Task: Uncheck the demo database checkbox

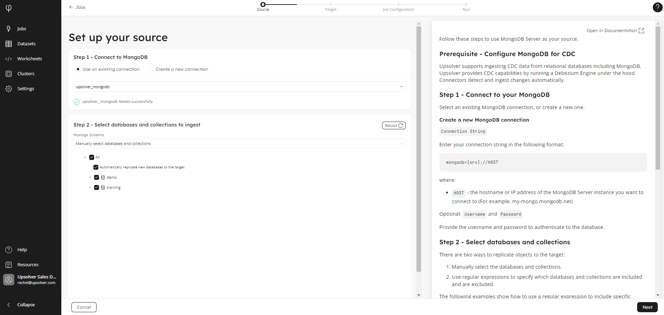Action: coord(97,177)
